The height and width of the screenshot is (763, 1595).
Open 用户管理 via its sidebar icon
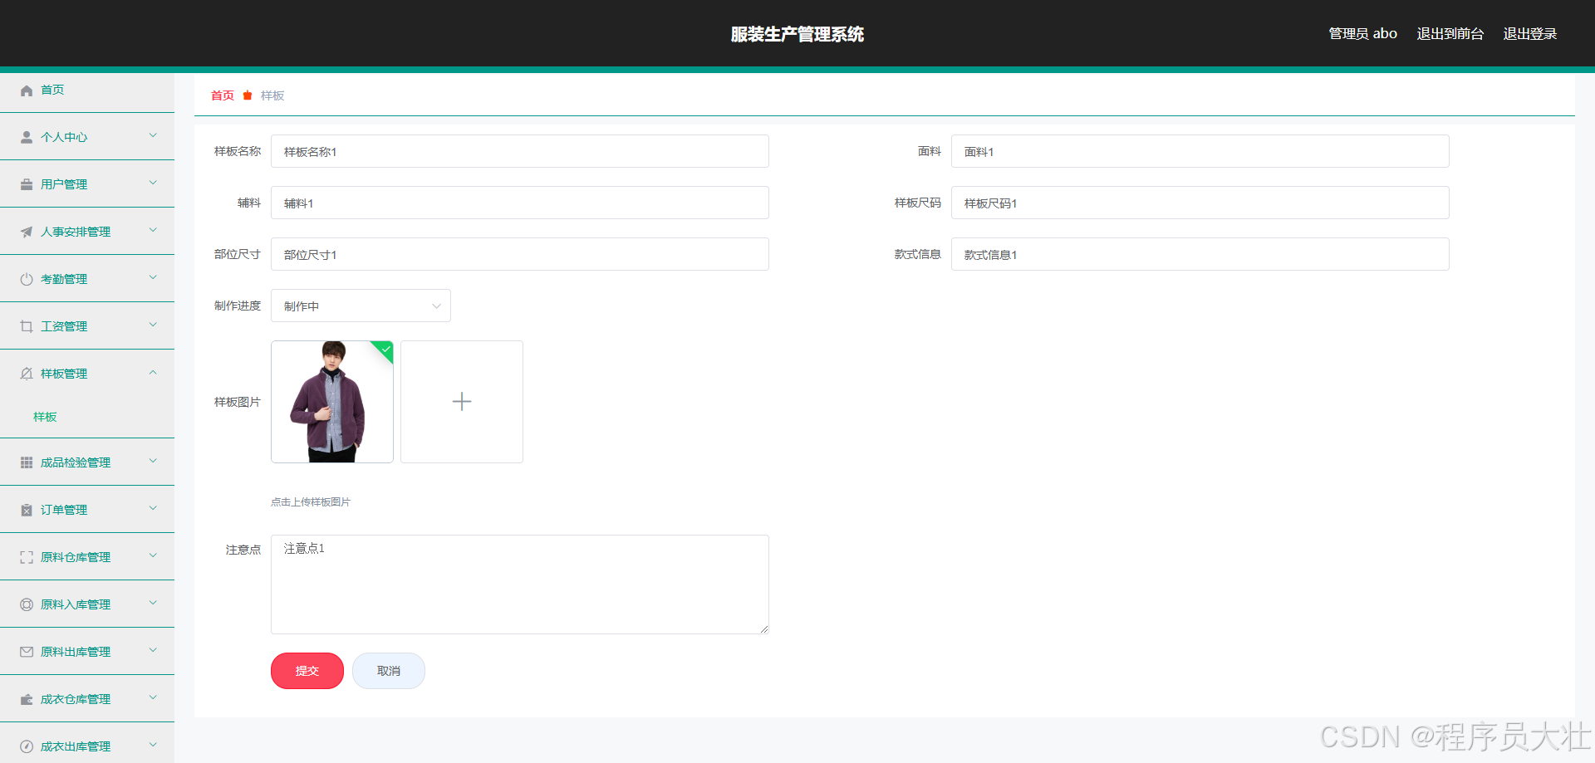pyautogui.click(x=26, y=183)
